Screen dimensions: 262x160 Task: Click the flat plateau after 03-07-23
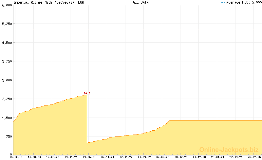pyautogui.click(x=216, y=120)
